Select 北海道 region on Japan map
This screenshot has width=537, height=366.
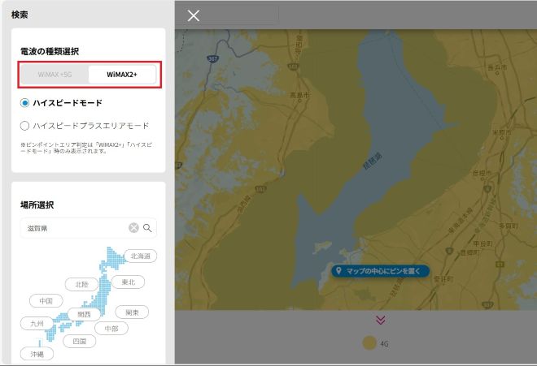[141, 256]
